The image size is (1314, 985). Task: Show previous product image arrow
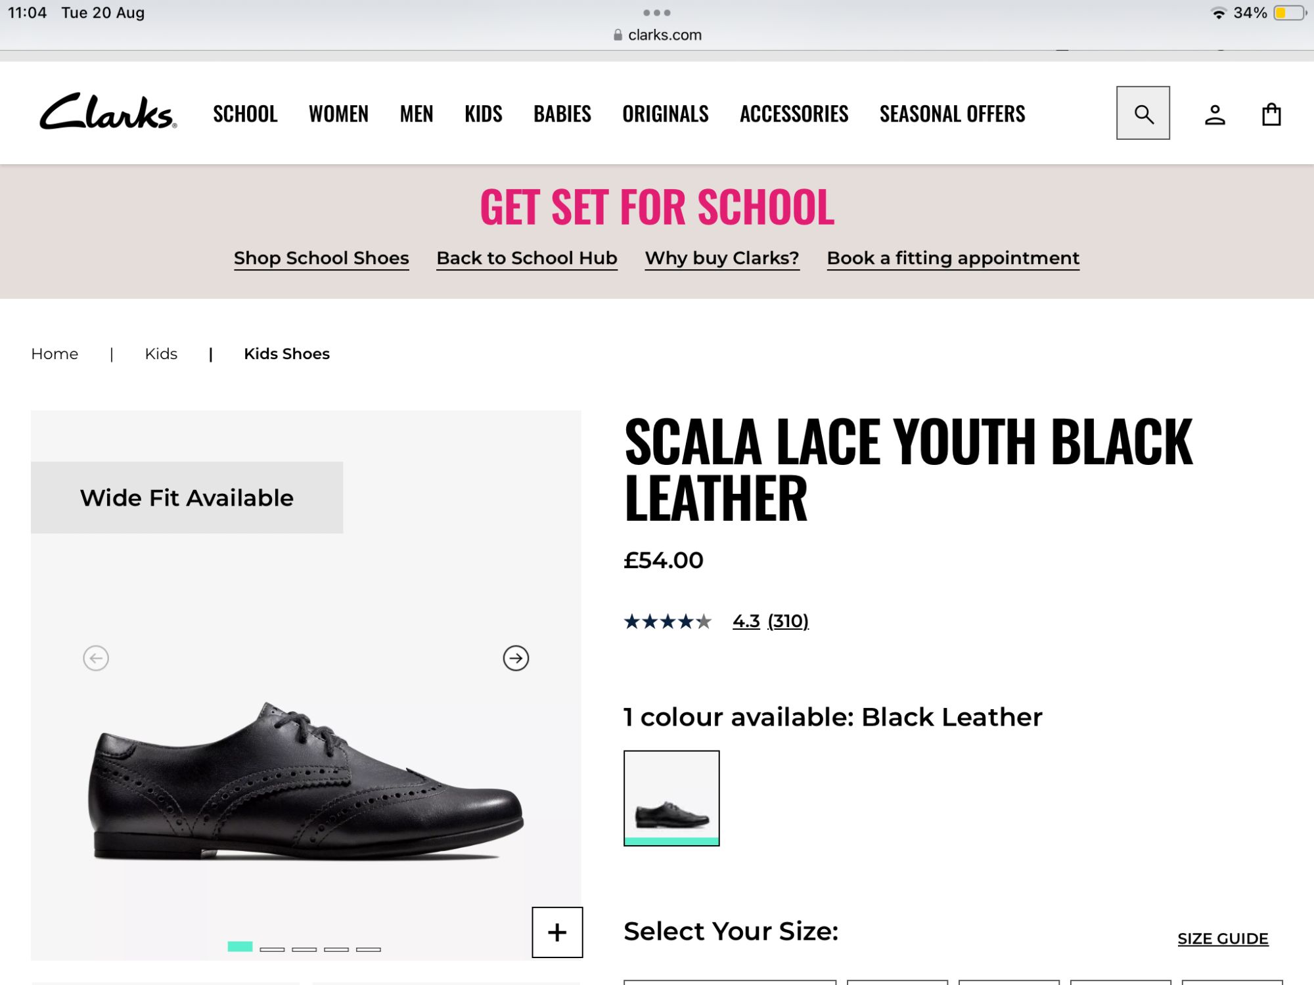coord(96,658)
